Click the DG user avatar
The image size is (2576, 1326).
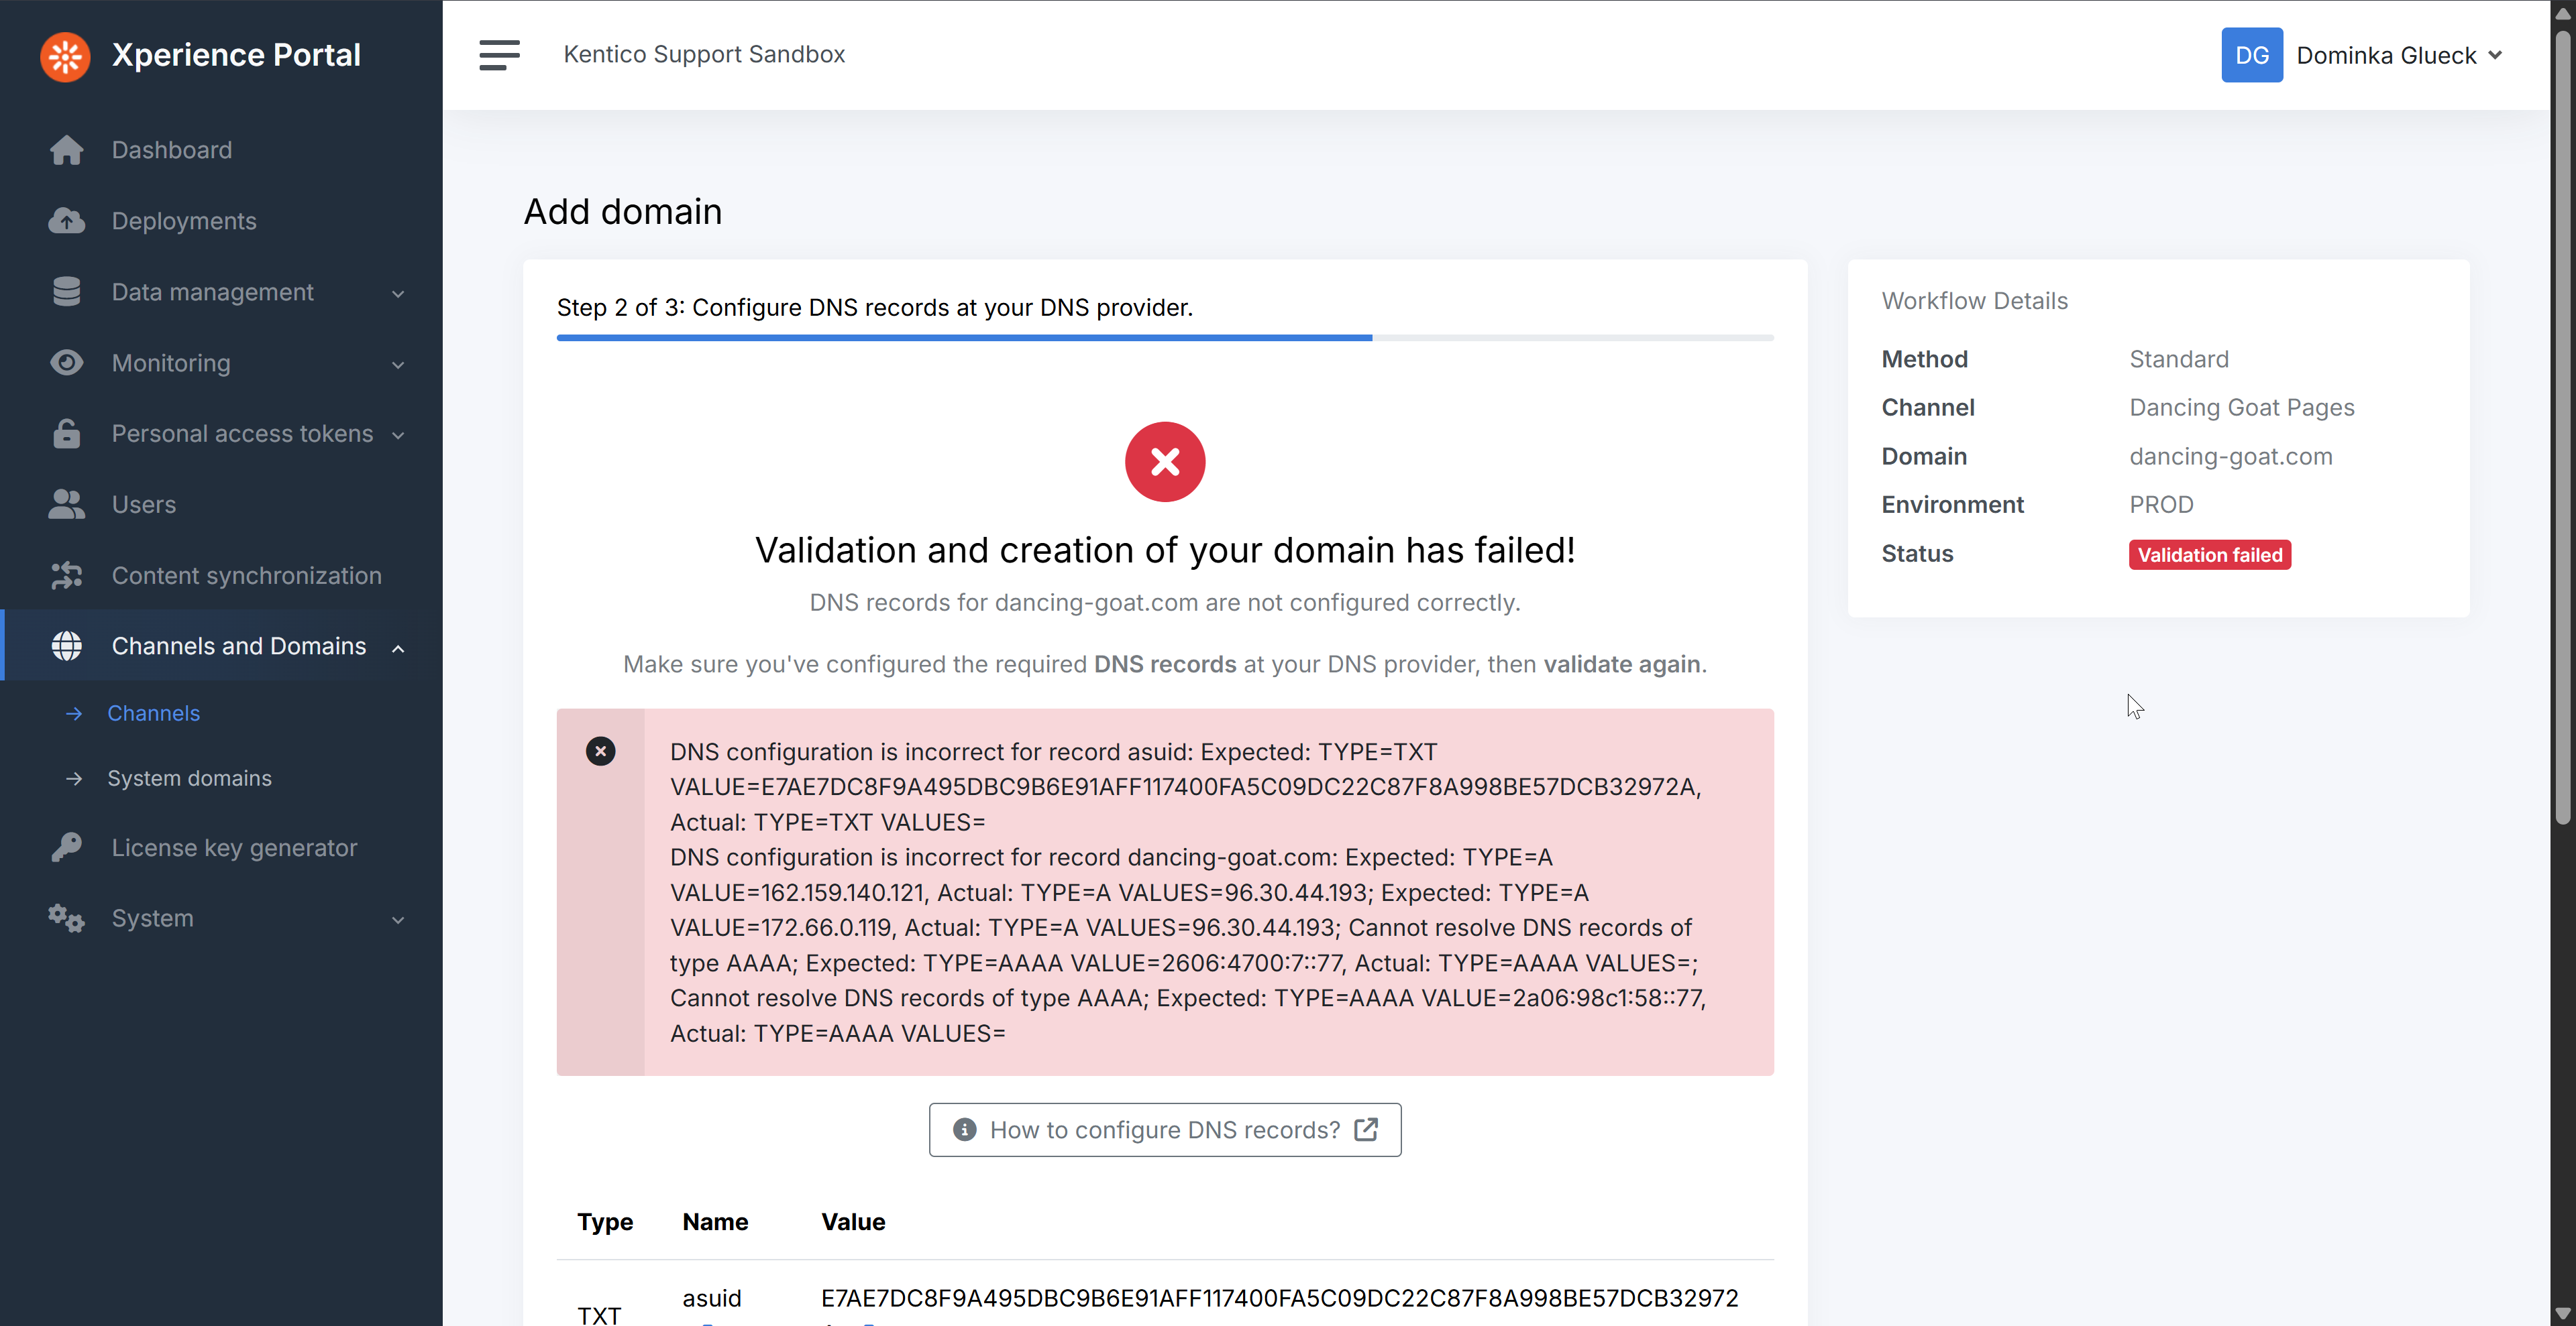tap(2252, 55)
